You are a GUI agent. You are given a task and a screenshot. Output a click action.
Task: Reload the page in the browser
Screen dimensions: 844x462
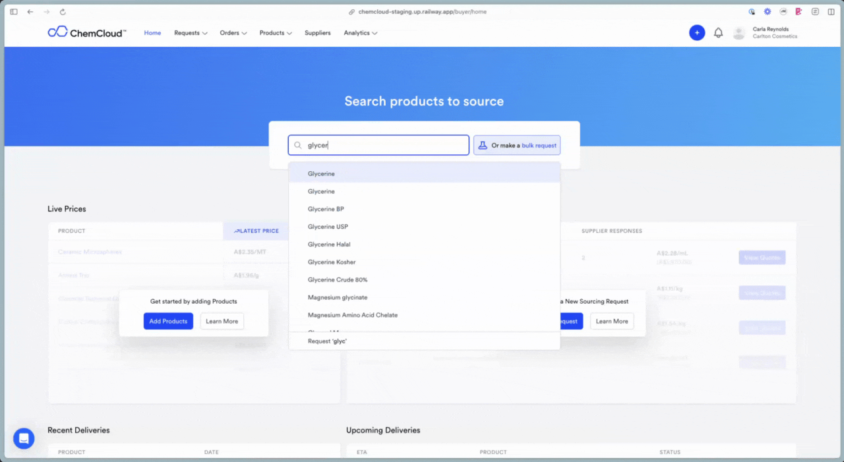[63, 11]
